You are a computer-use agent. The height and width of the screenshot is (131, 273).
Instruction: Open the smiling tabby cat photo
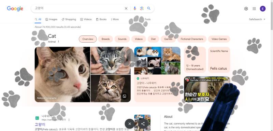(x=111, y=60)
